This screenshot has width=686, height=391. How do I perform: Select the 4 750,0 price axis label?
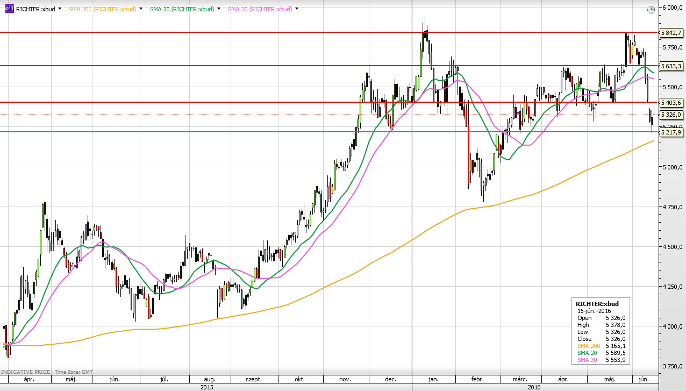(672, 207)
